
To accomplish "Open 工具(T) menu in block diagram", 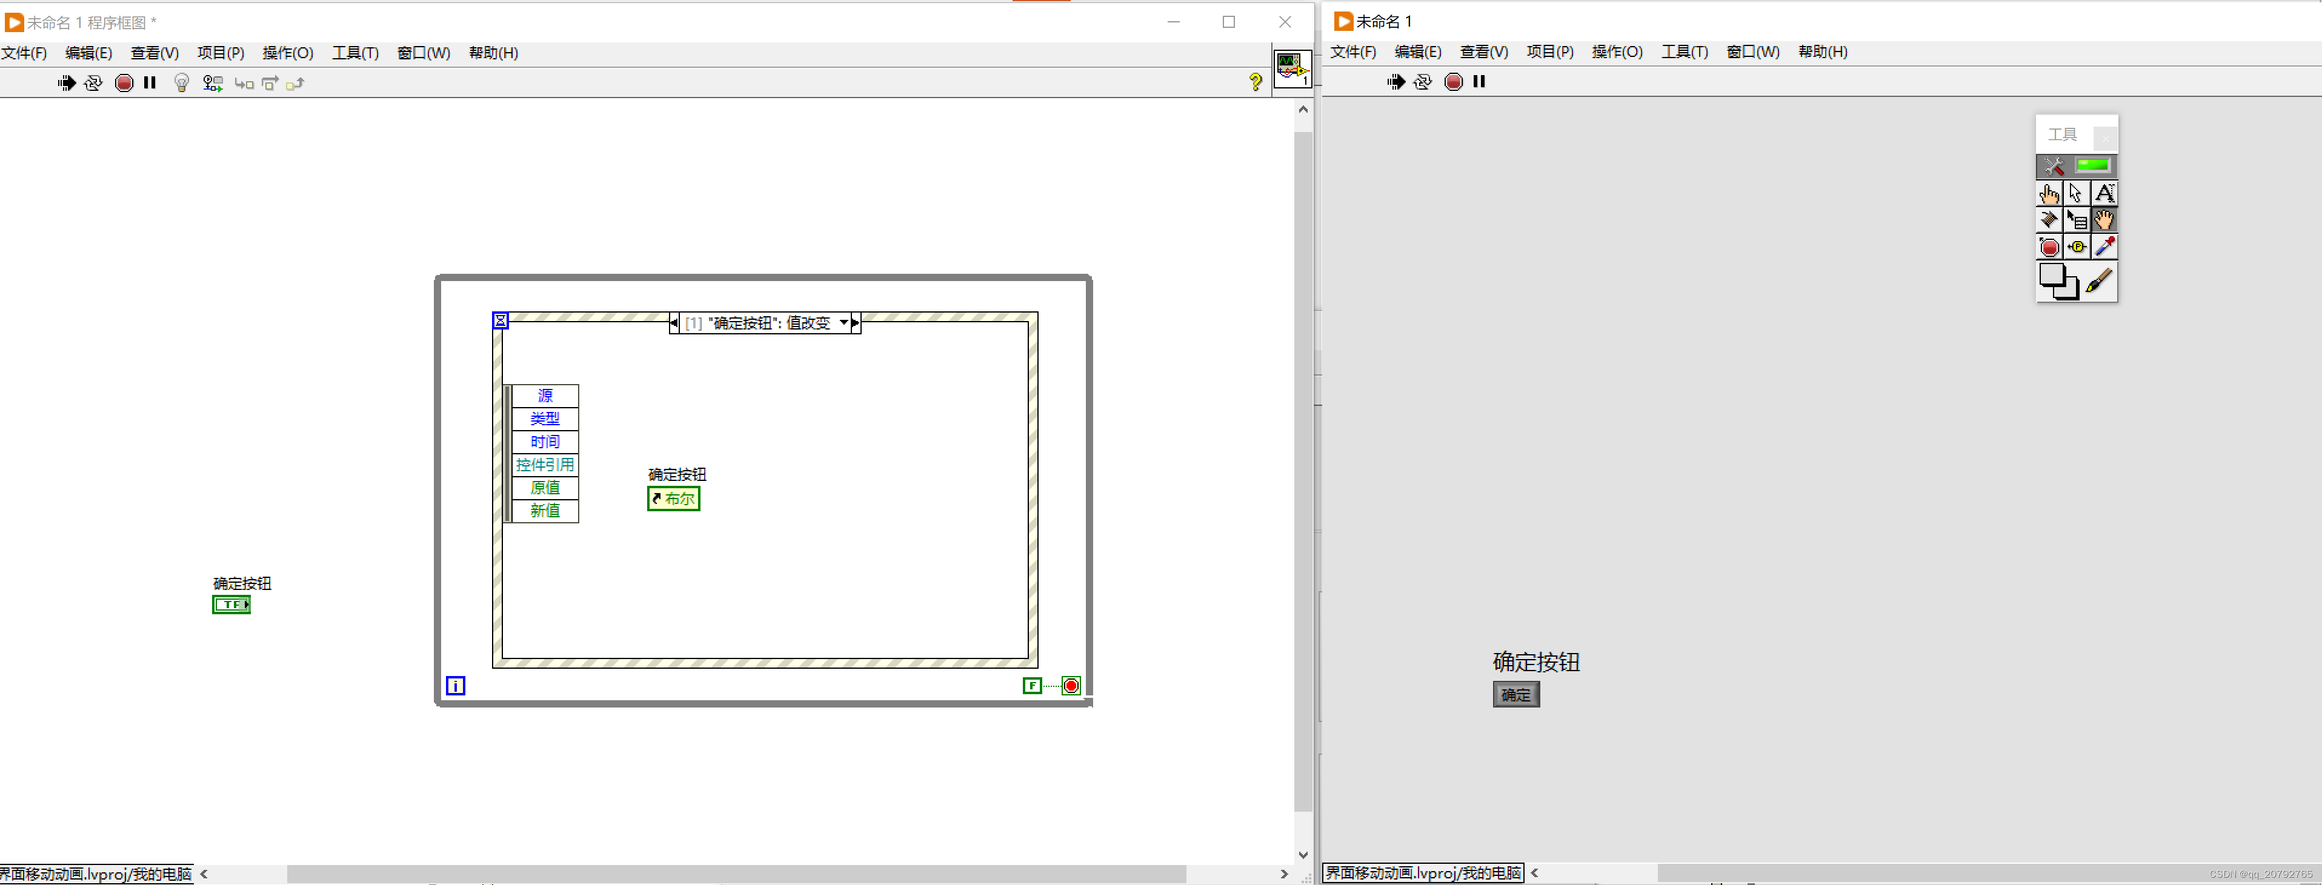I will [355, 53].
